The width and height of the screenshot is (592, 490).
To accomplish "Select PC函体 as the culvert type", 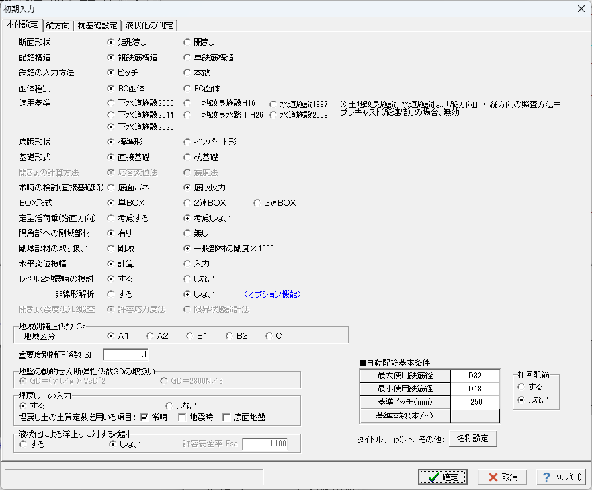I will [188, 88].
